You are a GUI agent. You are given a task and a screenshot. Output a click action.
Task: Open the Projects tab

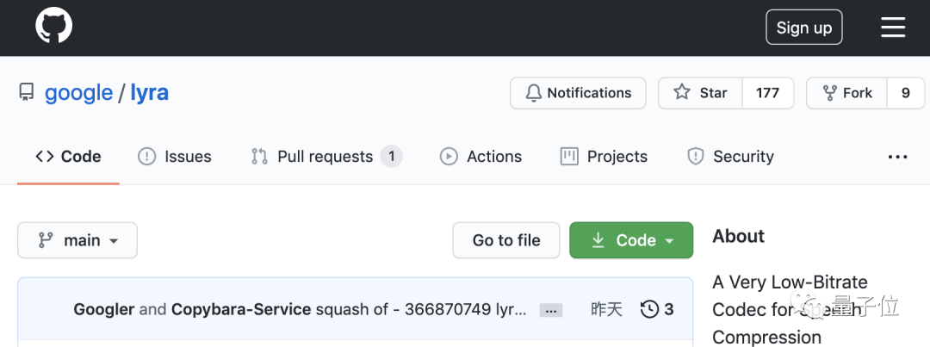click(x=604, y=157)
